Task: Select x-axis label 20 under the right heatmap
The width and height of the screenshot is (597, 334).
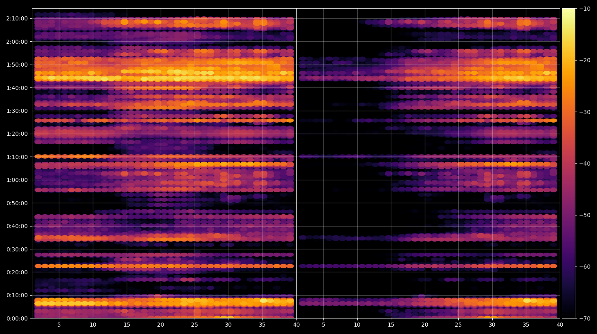Action: coord(425,325)
